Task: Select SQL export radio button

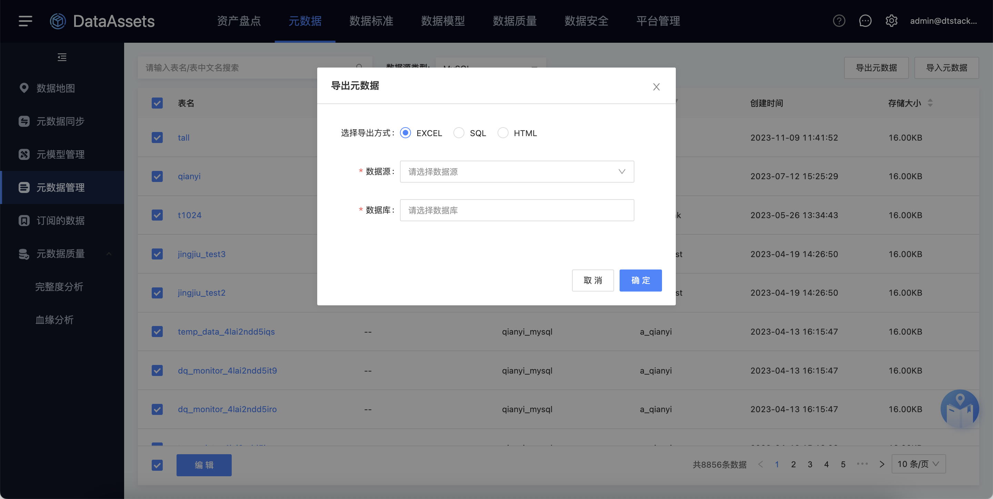Action: [459, 133]
